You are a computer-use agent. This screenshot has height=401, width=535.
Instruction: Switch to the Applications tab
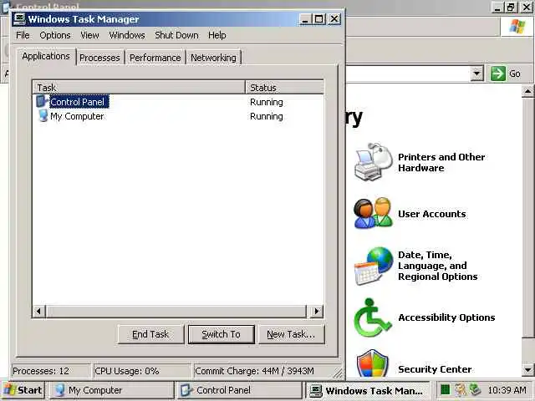(46, 56)
